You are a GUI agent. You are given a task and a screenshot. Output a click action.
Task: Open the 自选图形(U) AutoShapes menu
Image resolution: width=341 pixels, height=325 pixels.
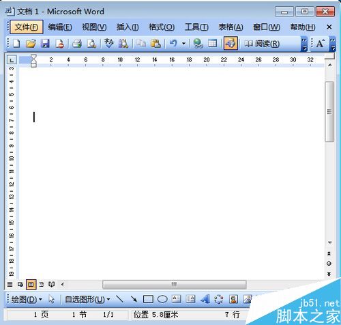(x=87, y=299)
